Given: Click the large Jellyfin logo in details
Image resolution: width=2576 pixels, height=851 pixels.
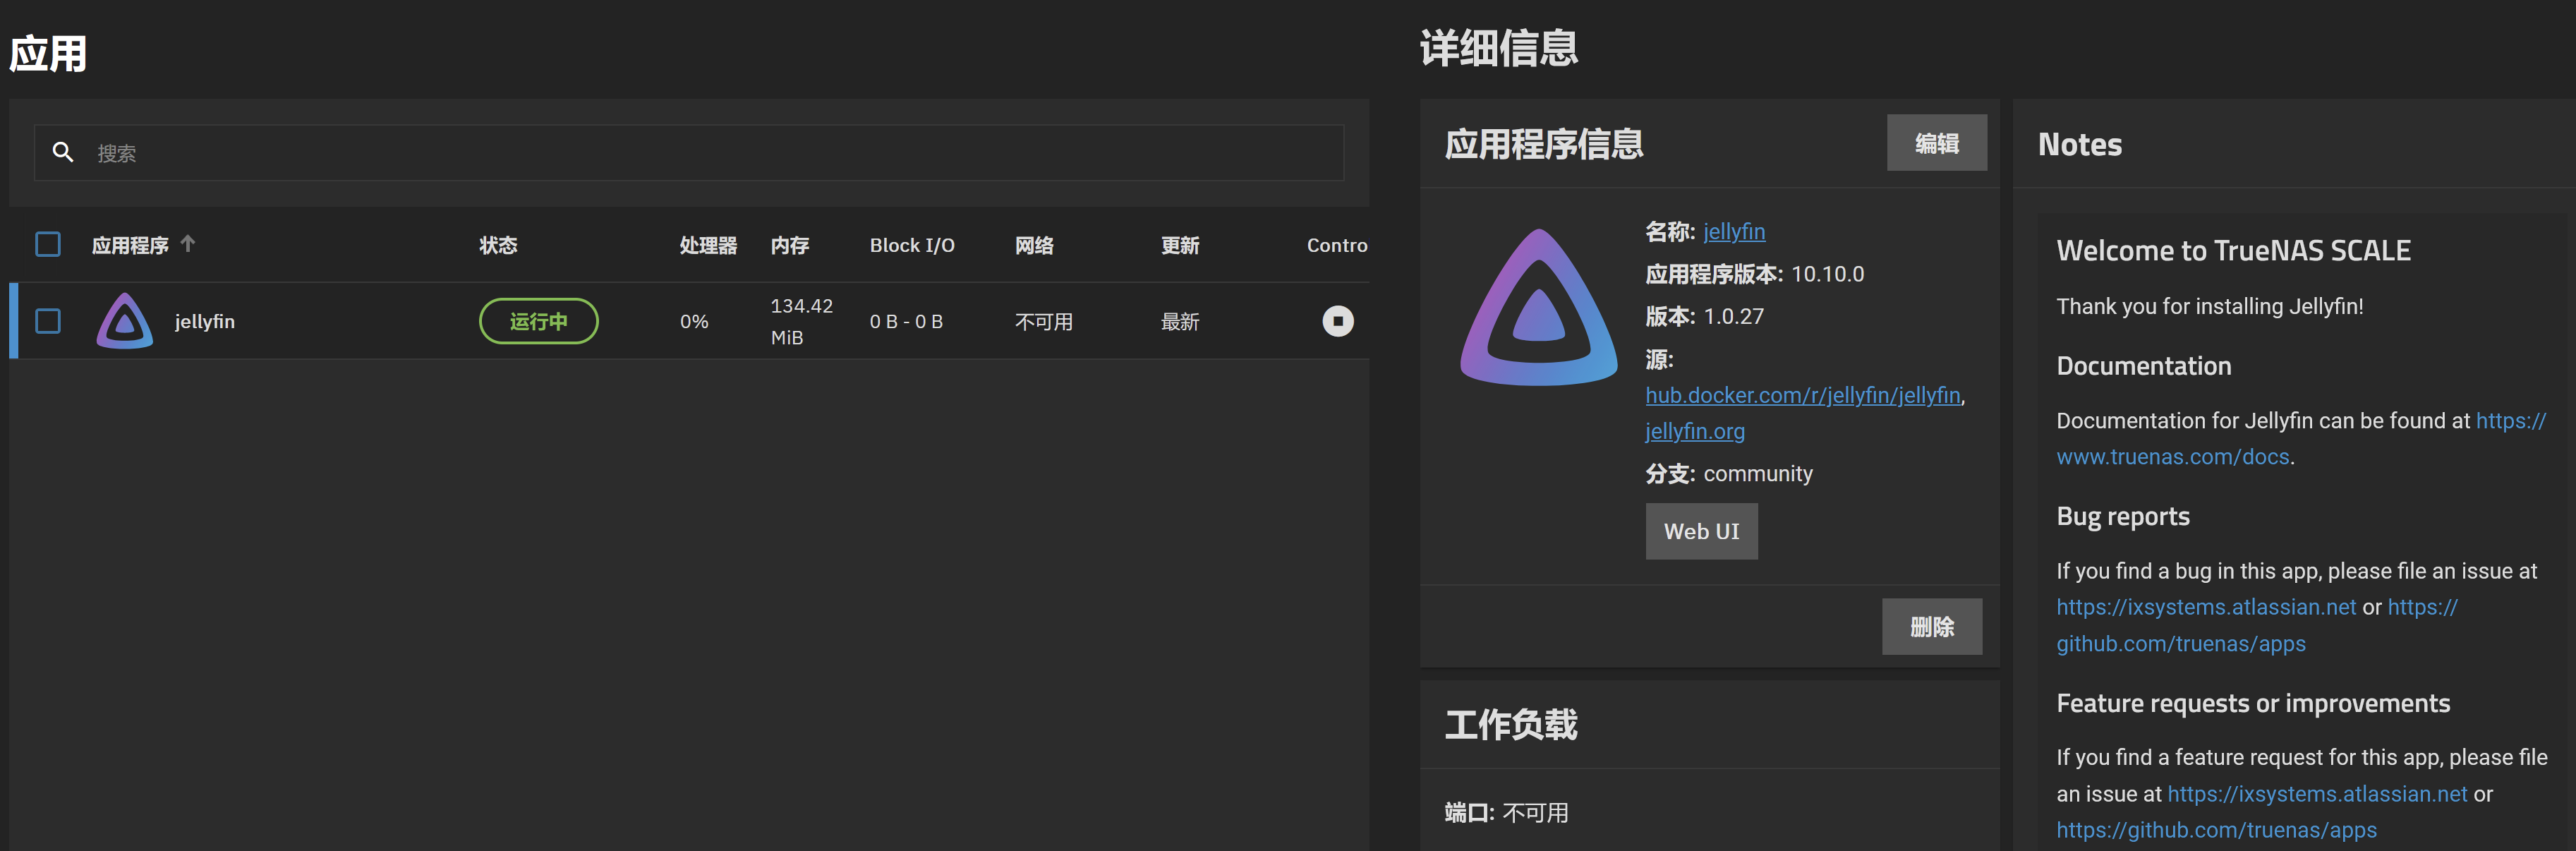Looking at the screenshot, I should coord(1538,308).
